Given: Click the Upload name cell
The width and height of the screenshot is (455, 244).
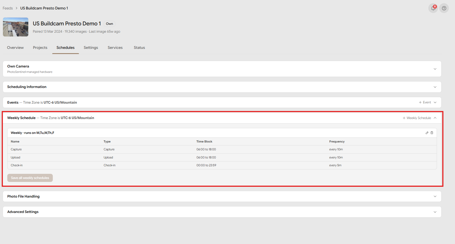Looking at the screenshot, I should (15, 157).
